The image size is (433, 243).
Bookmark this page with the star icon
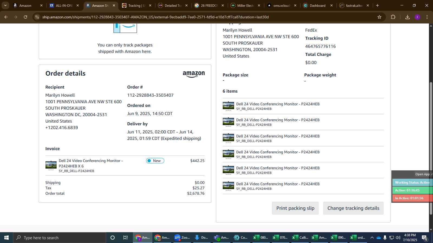[x=379, y=17]
